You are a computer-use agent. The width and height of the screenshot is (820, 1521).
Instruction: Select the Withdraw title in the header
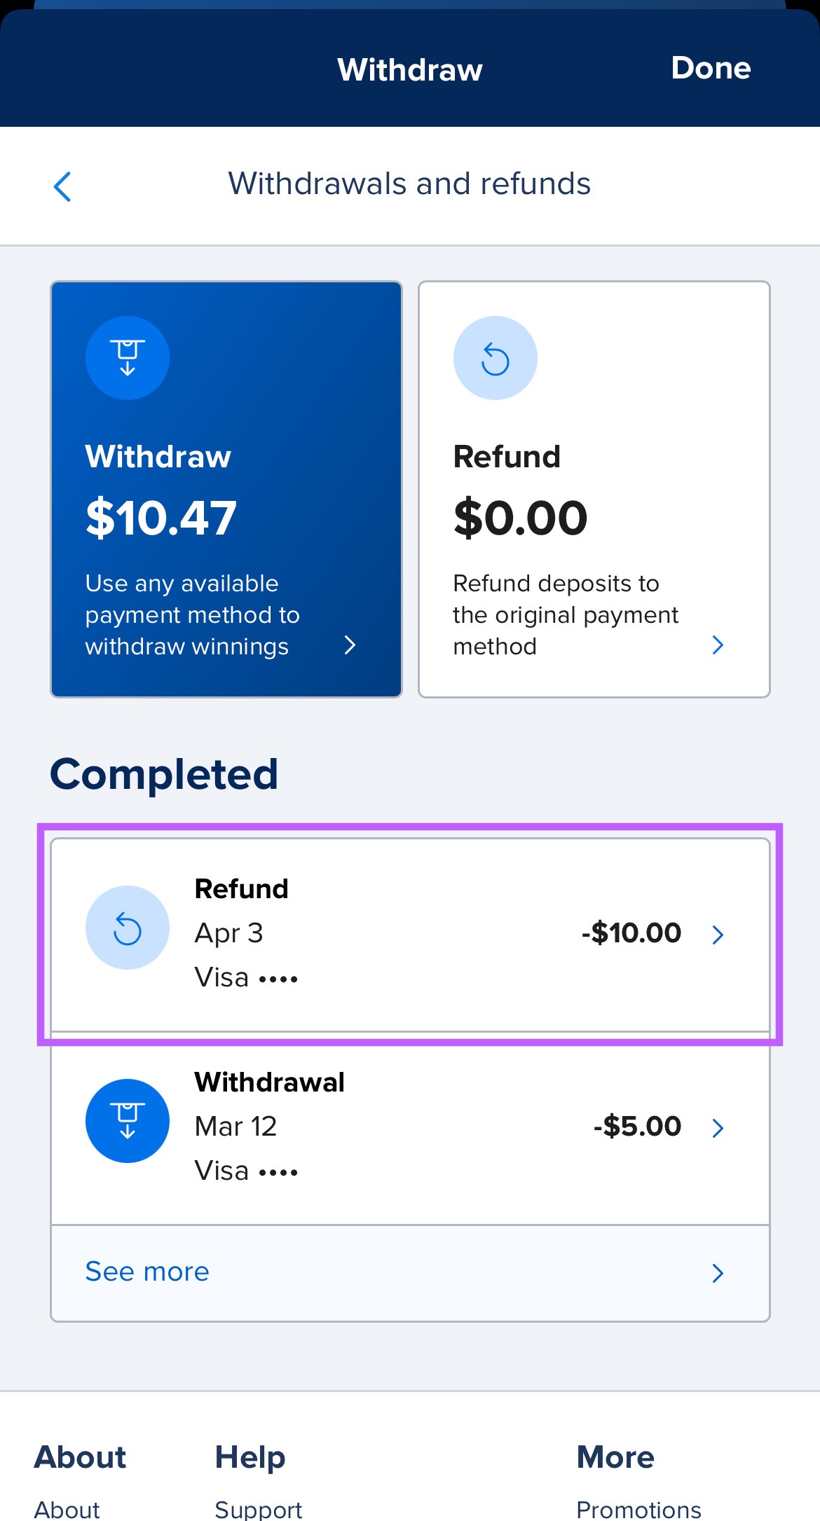coord(410,68)
